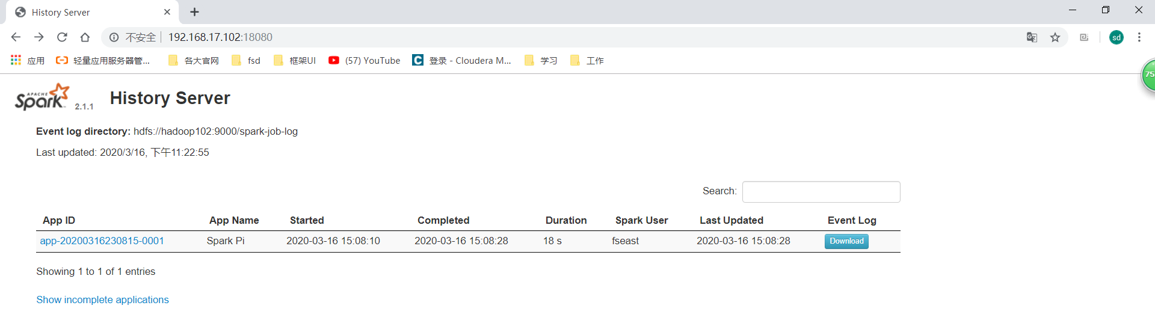The image size is (1155, 329).
Task: Restore down the browser window
Action: [x=1106, y=10]
